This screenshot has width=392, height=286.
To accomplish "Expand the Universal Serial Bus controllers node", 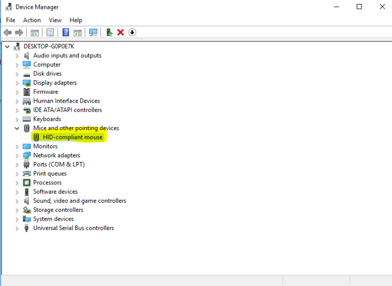I will coord(17,228).
